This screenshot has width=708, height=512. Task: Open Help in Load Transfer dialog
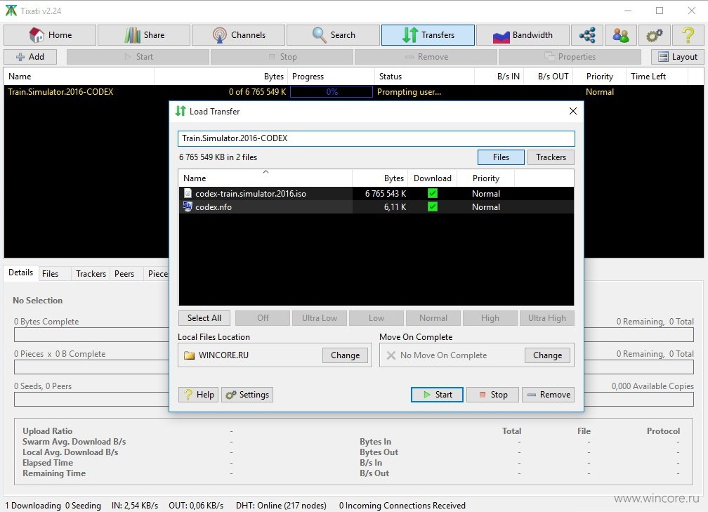tap(199, 395)
